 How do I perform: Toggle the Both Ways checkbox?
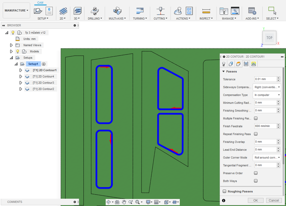pos(256,181)
